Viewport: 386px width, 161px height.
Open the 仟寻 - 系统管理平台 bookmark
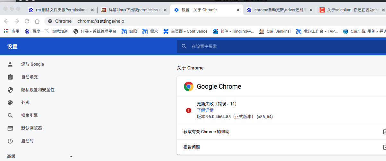95,31
